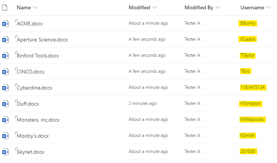Click the Word icon beside CINCO.docx

pos(5,72)
